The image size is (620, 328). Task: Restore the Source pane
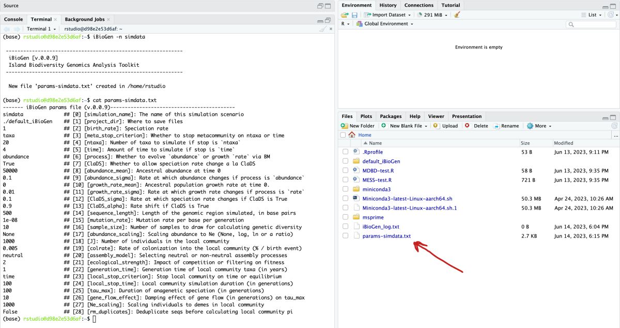(x=320, y=6)
